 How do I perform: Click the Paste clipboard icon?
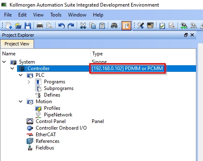(102, 26)
